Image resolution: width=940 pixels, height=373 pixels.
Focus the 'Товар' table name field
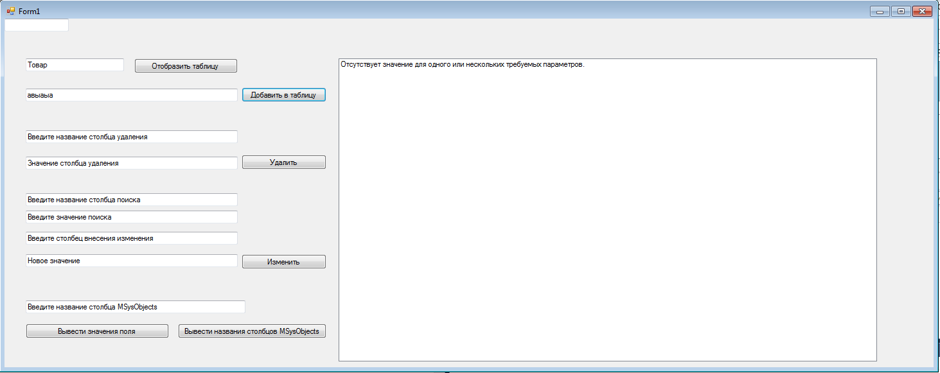(75, 65)
